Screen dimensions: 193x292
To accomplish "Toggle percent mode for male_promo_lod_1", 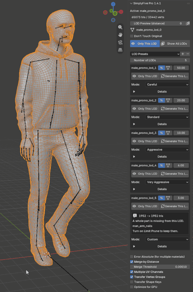I will [x=162, y=68].
